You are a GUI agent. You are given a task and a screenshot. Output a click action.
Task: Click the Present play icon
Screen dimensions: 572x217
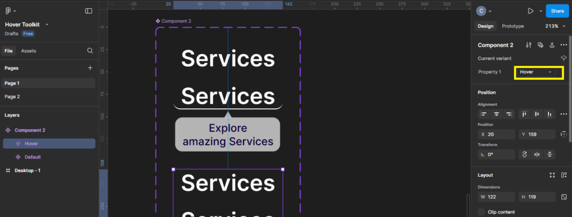[x=531, y=11]
